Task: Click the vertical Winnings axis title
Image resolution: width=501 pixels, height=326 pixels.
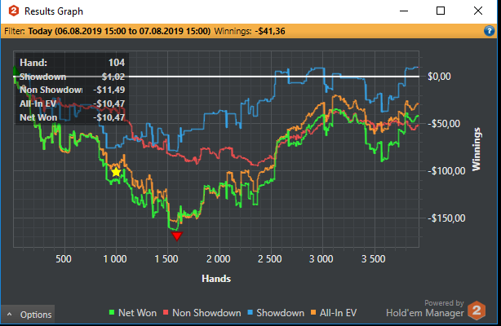Action: tap(477, 149)
